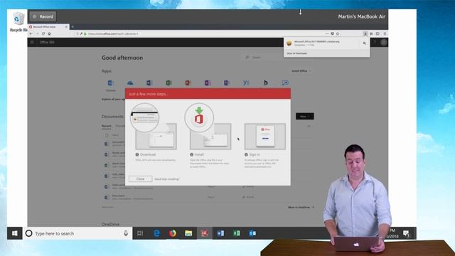Open File Explorer from the taskbar
This screenshot has width=455, height=256.
click(x=188, y=233)
